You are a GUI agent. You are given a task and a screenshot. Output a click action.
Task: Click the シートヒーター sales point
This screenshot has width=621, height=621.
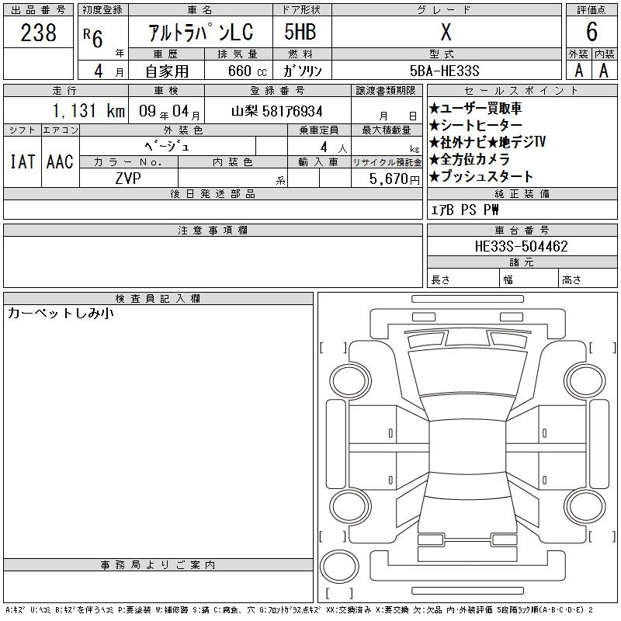476,125
